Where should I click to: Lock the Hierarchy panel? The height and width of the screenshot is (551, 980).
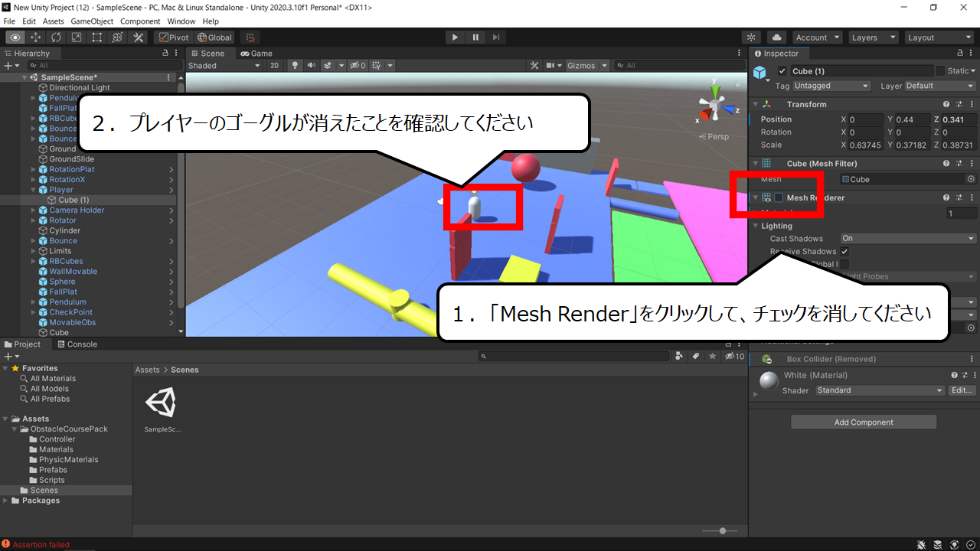[165, 54]
